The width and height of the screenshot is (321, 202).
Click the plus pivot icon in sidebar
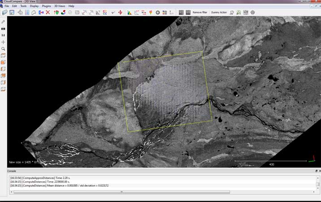3,42
